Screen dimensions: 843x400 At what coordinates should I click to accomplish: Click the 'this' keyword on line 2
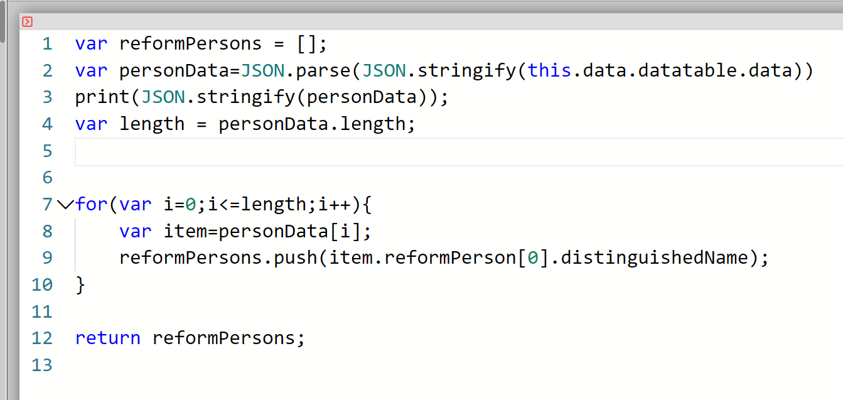[x=549, y=70]
